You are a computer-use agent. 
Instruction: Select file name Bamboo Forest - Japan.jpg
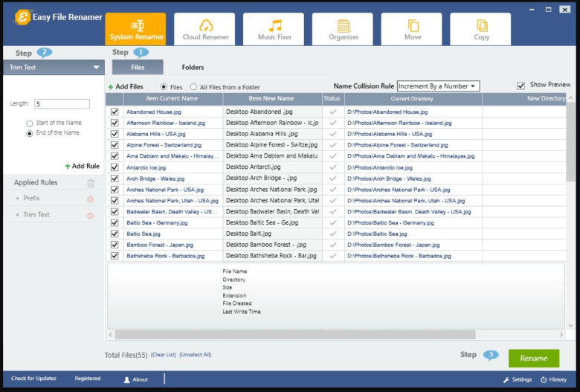pos(160,245)
